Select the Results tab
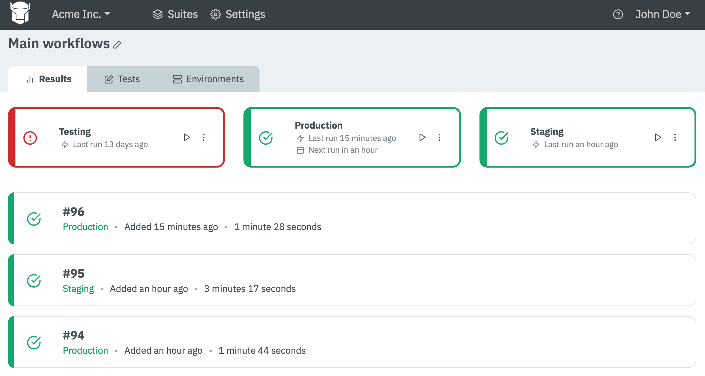The width and height of the screenshot is (705, 376). pos(49,79)
